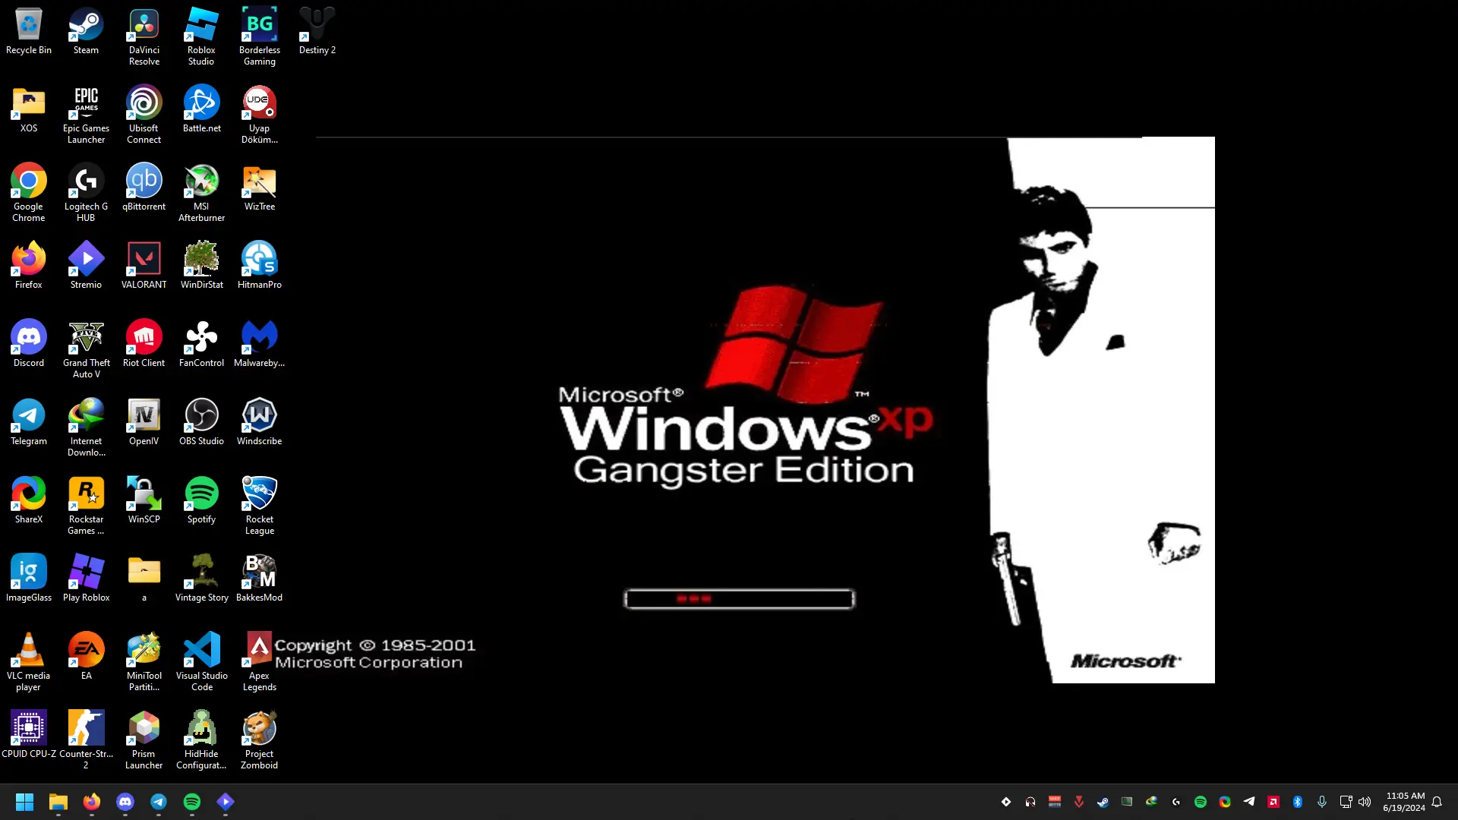The height and width of the screenshot is (820, 1458).
Task: Open the notification bell in taskbar
Action: 1437,802
